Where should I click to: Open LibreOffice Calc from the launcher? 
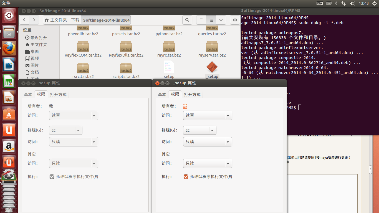tap(9, 81)
